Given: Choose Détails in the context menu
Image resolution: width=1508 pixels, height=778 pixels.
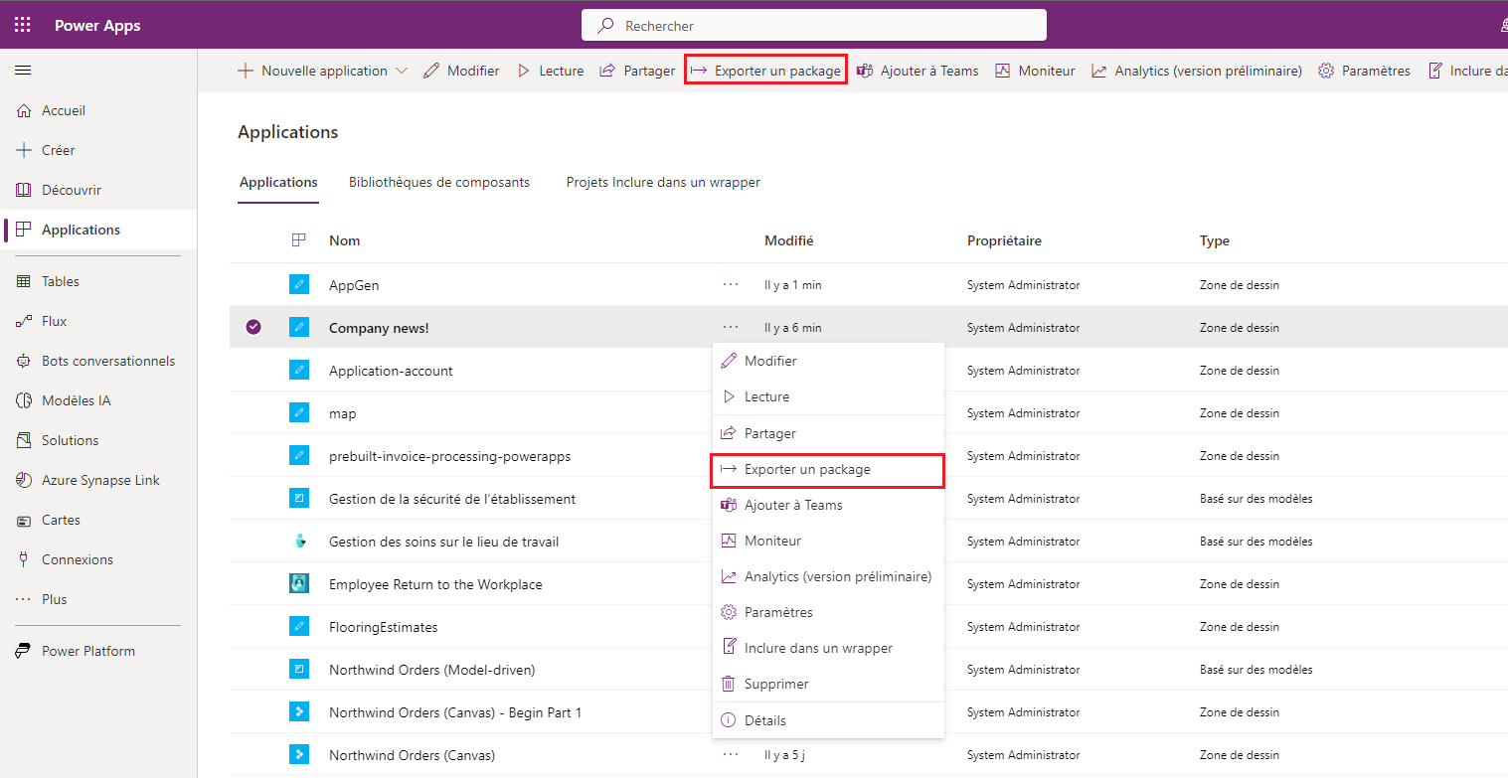Looking at the screenshot, I should point(828,720).
